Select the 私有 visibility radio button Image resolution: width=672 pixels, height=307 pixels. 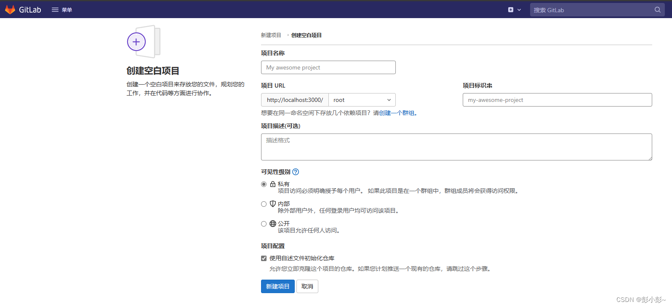pyautogui.click(x=264, y=184)
